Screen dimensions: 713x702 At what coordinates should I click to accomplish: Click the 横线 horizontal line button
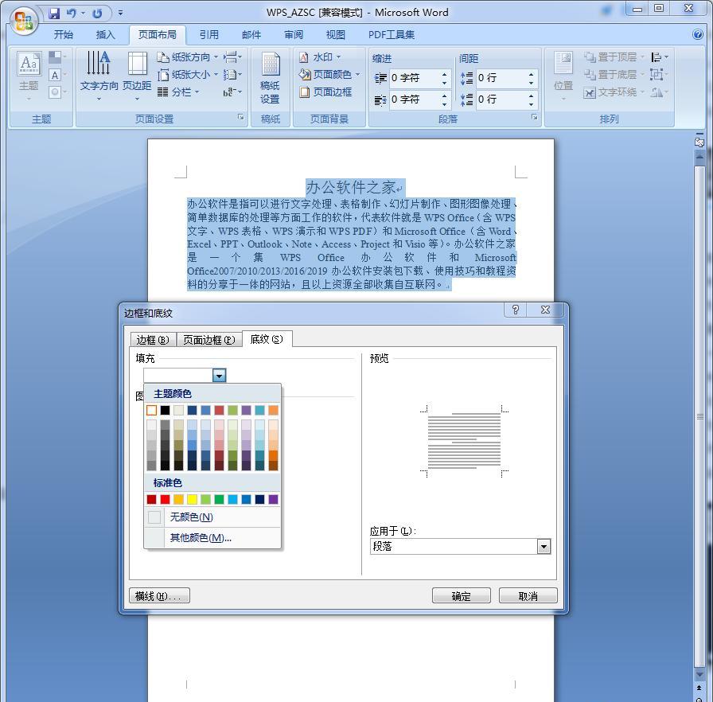tap(158, 595)
